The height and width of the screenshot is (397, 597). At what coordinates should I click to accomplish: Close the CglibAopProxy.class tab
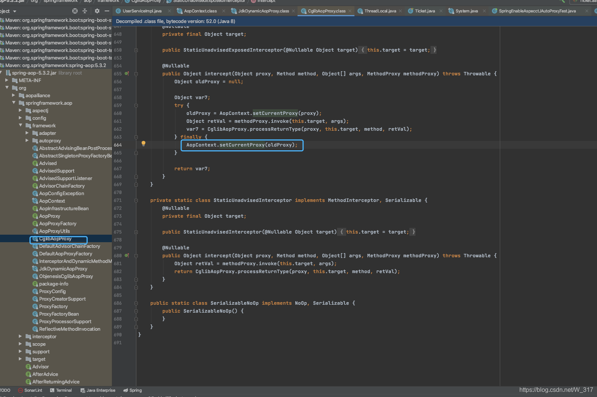350,11
